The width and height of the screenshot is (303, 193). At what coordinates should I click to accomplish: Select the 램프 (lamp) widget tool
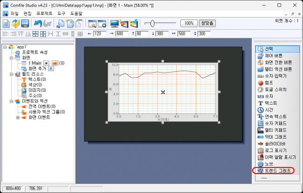270,82
